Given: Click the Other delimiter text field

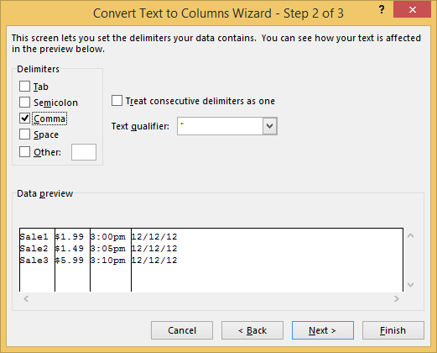Looking at the screenshot, I should coord(84,152).
